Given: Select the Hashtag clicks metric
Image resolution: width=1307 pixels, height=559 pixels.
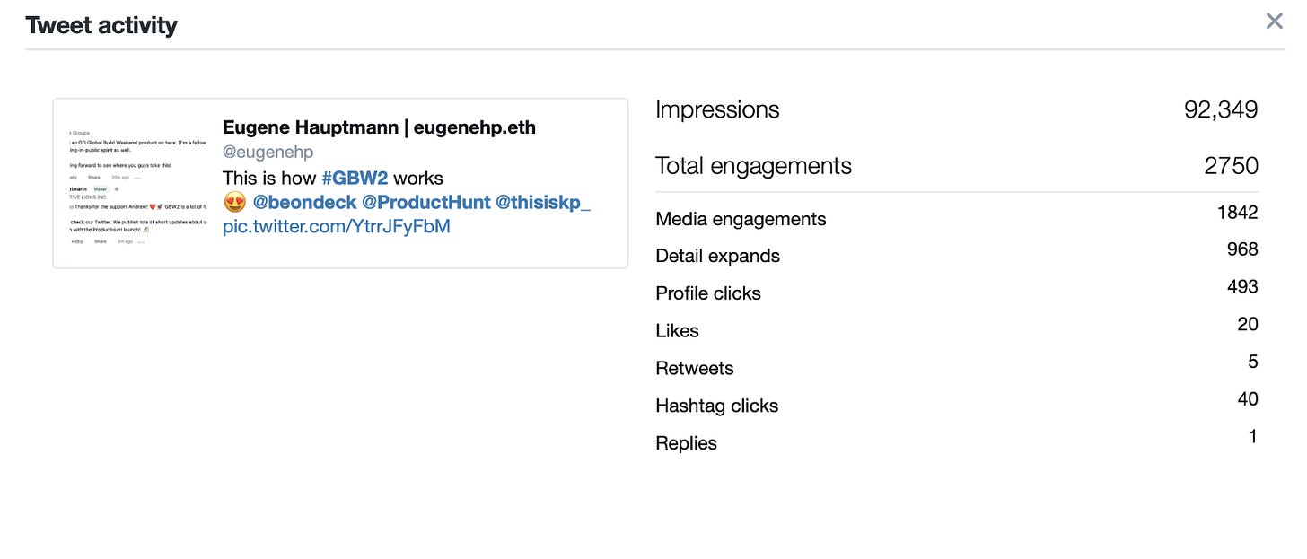Looking at the screenshot, I should tap(957, 405).
